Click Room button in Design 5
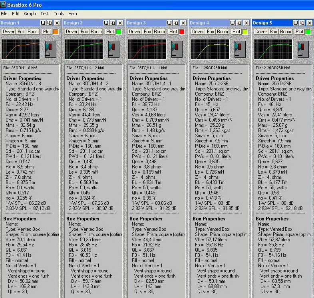This screenshot has height=298, width=314. [x=285, y=32]
